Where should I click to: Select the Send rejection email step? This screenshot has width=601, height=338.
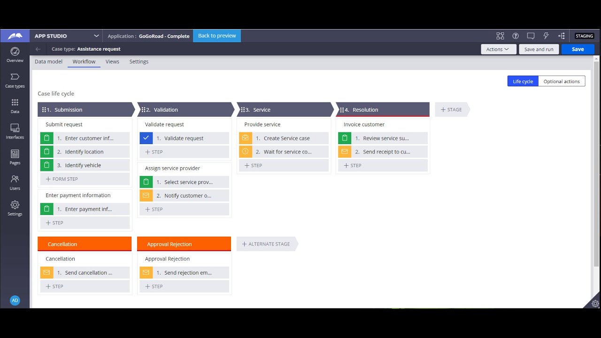[184, 272]
